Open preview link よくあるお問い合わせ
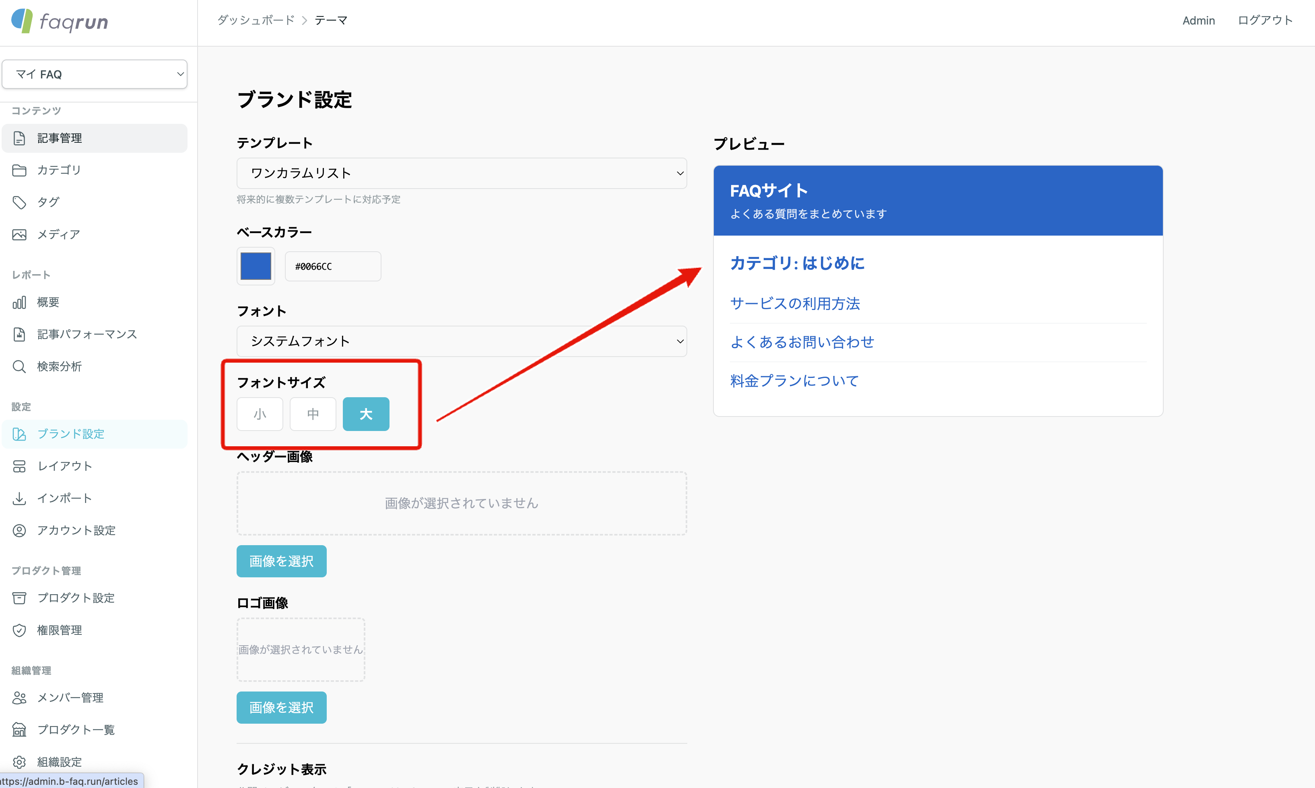The height and width of the screenshot is (788, 1315). (x=802, y=342)
